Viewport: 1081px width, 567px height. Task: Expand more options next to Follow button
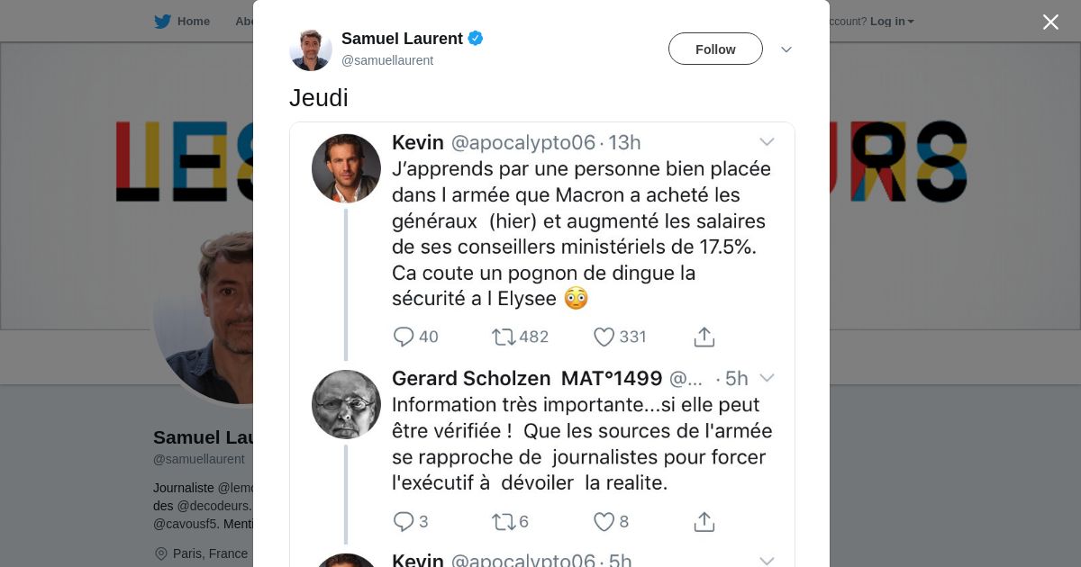[786, 49]
